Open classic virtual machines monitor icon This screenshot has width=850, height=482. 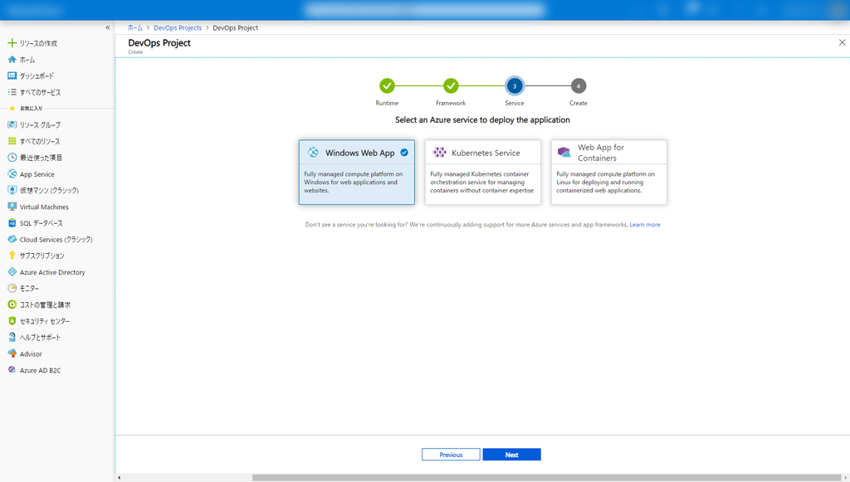click(12, 190)
